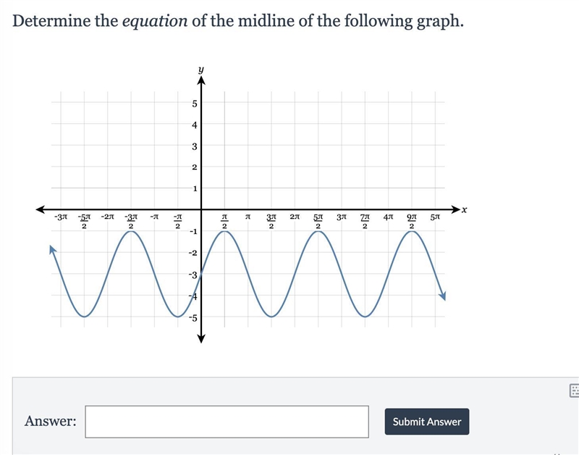Click the Submit Answer button
Image resolution: width=579 pixels, height=455 pixels.
point(427,422)
